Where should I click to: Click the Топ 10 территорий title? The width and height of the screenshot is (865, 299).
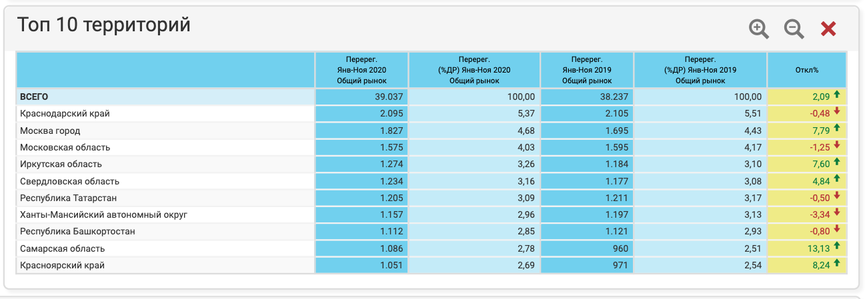(x=104, y=25)
